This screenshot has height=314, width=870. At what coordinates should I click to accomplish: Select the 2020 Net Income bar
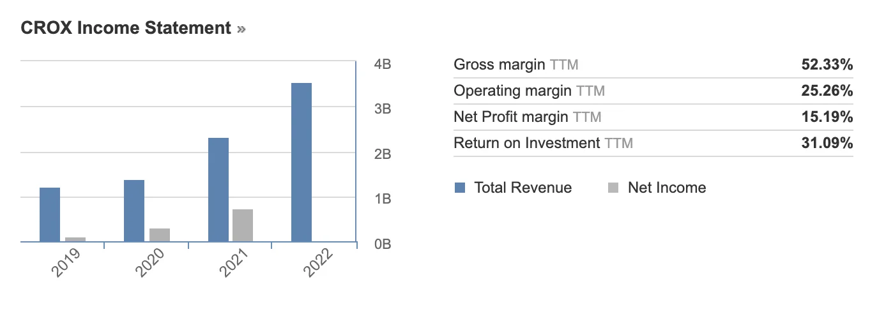tap(160, 235)
